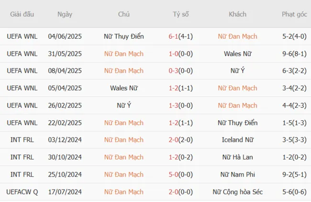Click the 1-2(0-2) score link
The image size is (311, 202).
tap(181, 157)
